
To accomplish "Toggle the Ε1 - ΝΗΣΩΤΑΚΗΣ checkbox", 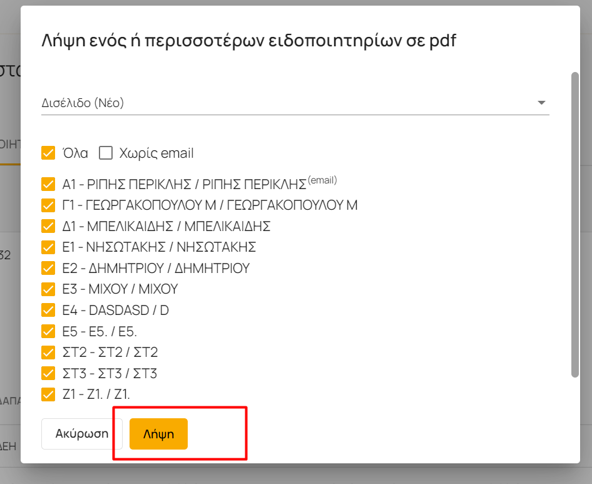I will tap(48, 247).
